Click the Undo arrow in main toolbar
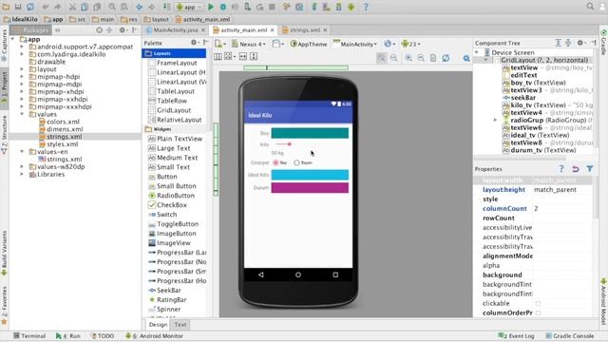This screenshot has height=342, width=608. point(46,7)
